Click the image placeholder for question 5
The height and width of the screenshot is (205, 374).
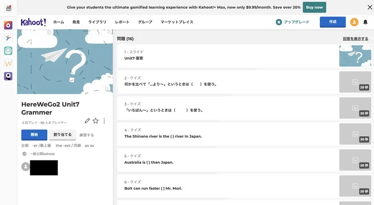tap(355, 160)
